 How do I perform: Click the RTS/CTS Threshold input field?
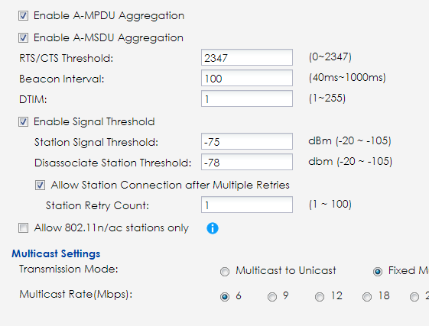(x=247, y=57)
